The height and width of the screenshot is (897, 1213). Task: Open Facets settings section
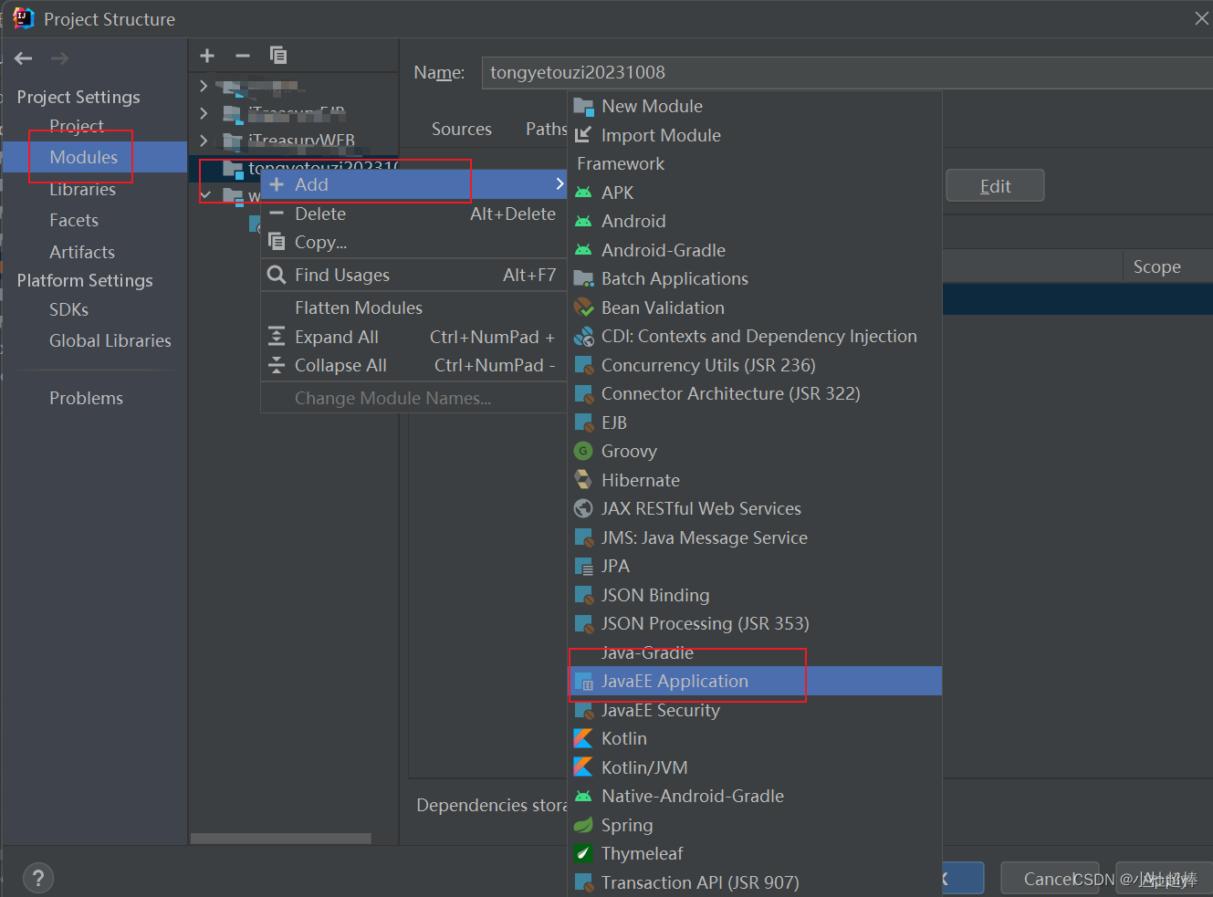[74, 220]
